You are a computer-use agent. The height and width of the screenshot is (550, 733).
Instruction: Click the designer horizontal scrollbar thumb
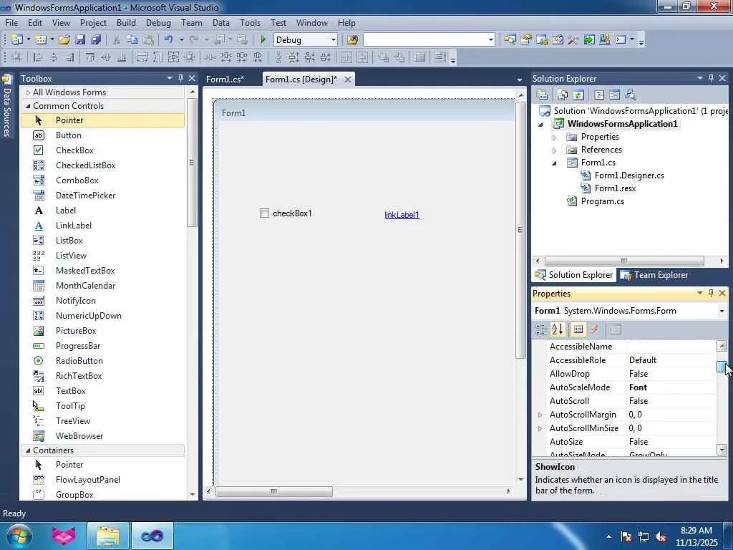pos(274,491)
